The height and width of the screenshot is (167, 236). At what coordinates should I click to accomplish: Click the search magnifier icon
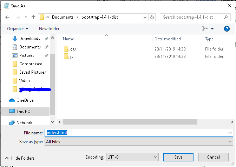pos(225,17)
